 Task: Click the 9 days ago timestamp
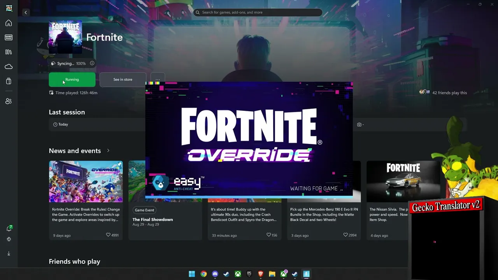[62, 235]
